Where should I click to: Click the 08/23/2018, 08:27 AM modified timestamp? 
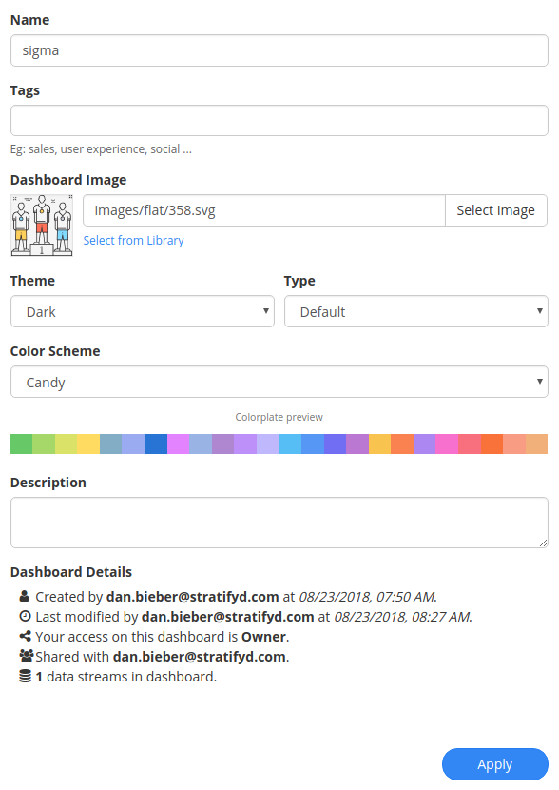pyautogui.click(x=403, y=617)
